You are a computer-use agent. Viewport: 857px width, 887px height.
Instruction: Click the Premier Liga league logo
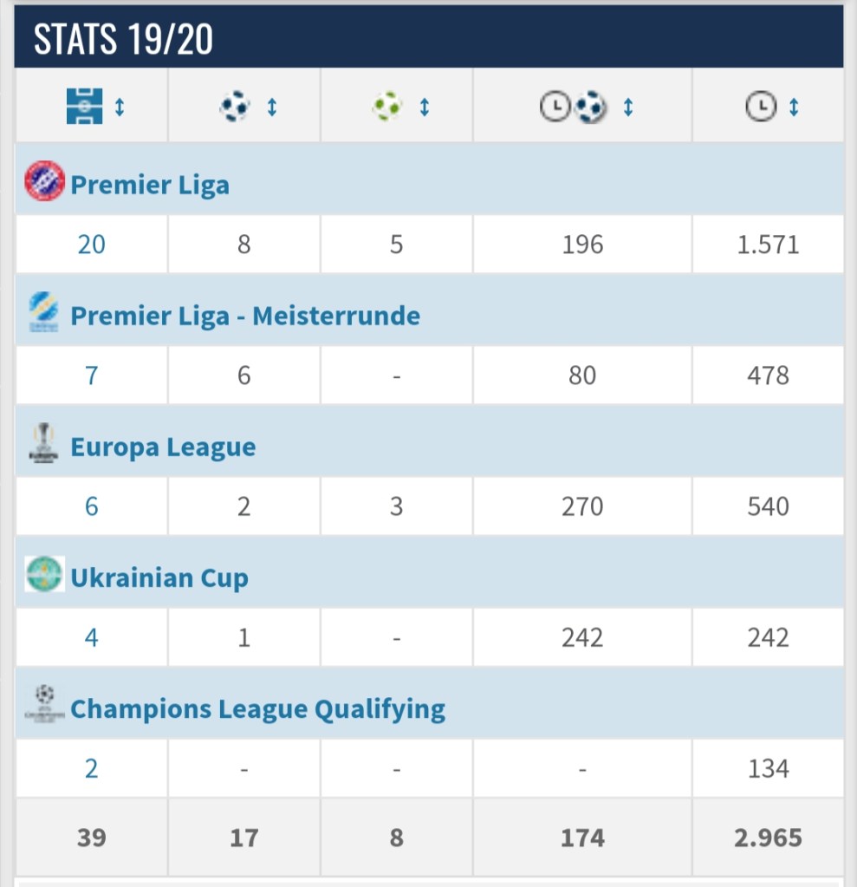coord(45,182)
